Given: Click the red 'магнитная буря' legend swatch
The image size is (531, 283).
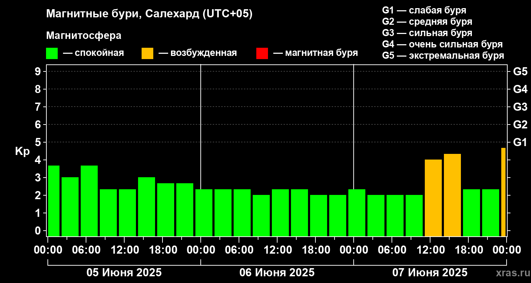Looking at the screenshot, I should [262, 53].
